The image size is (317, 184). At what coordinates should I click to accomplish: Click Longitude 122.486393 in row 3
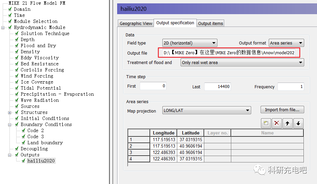coord(163,153)
